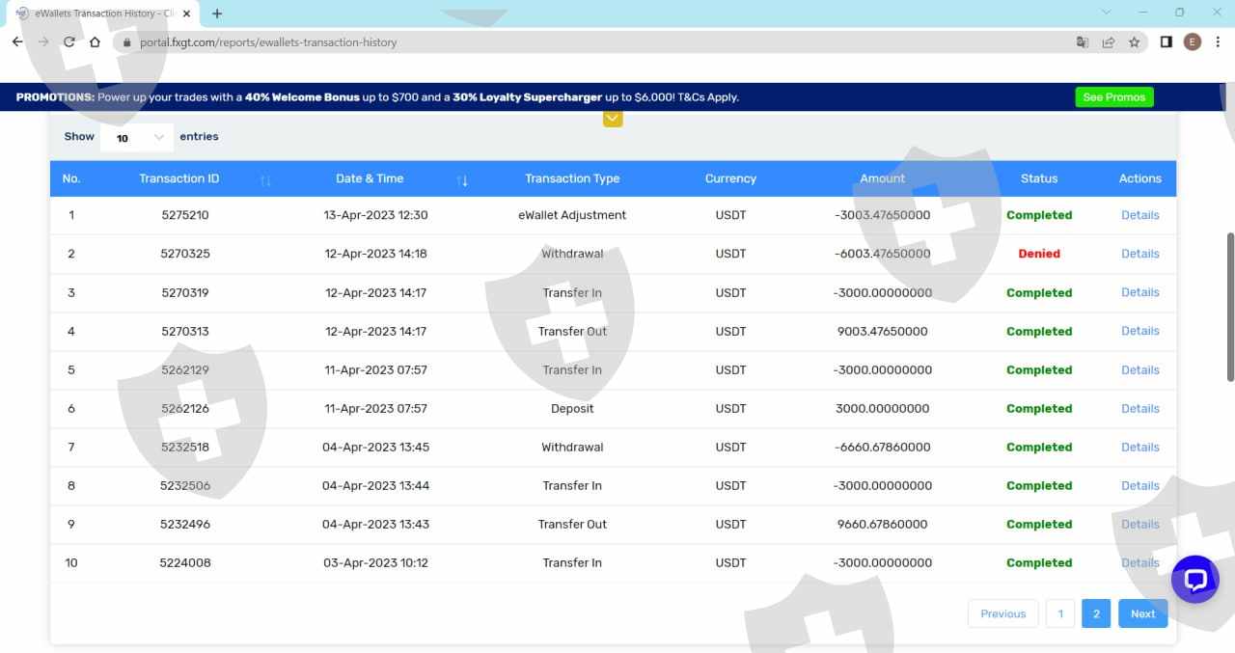Reload the page with the refresh icon
1235x653 pixels.
69,42
